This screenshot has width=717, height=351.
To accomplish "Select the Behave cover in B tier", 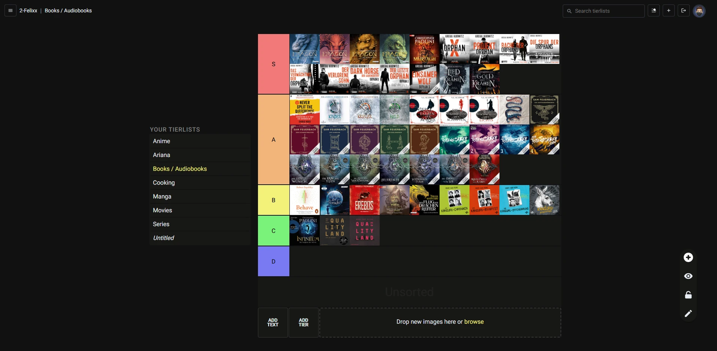I will click(x=305, y=200).
